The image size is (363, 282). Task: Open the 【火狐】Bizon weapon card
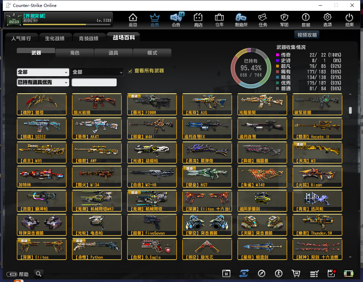tap(317, 176)
